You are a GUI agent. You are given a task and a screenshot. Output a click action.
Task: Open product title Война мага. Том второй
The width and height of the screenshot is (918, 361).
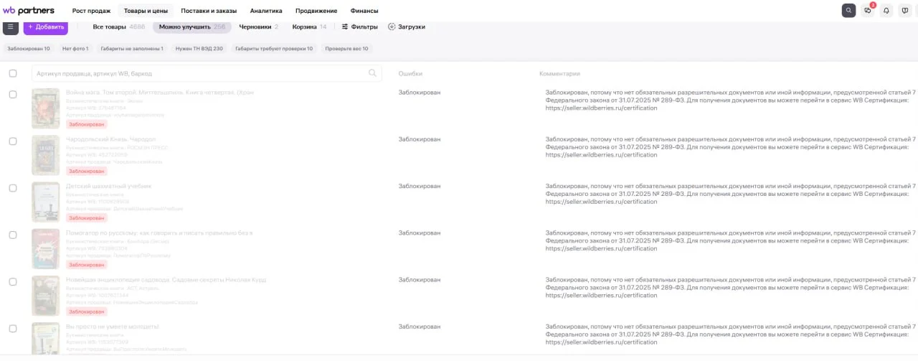159,92
